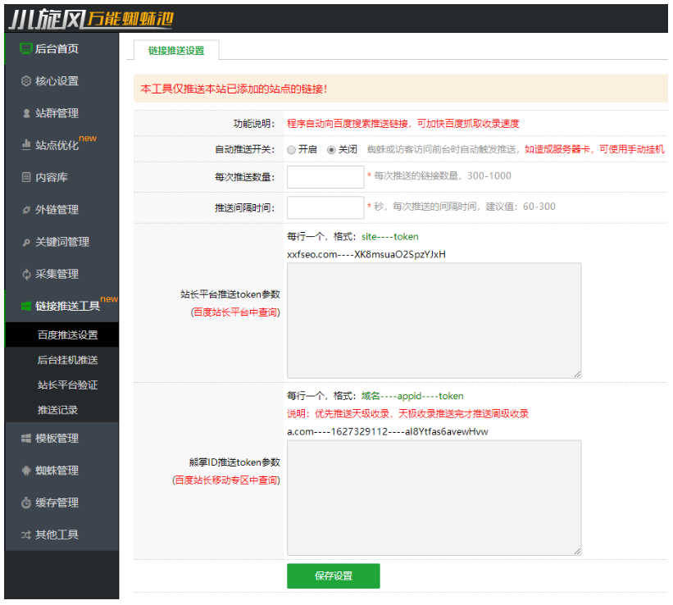673x605 pixels.
Task: Click the refresh icon for 采集管理
Action: pos(26,274)
